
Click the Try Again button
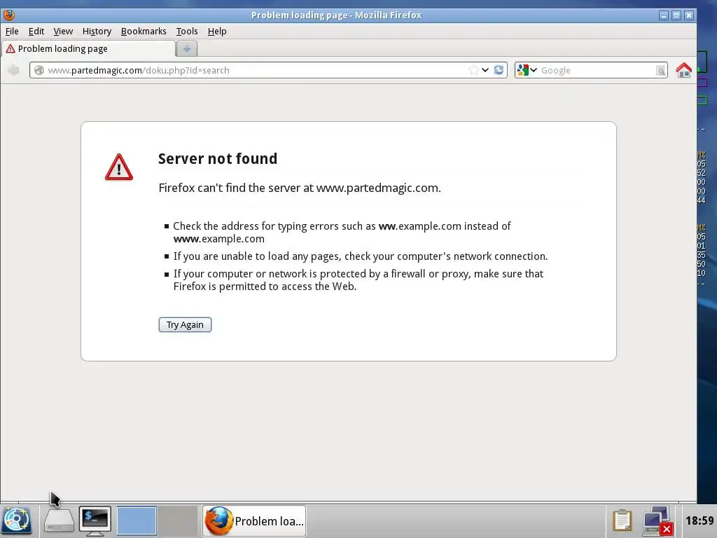click(185, 324)
